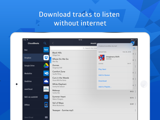Select the Box cloud service icon
Image resolution: width=160 pixels, height=120 pixels.
(x=46, y=50)
